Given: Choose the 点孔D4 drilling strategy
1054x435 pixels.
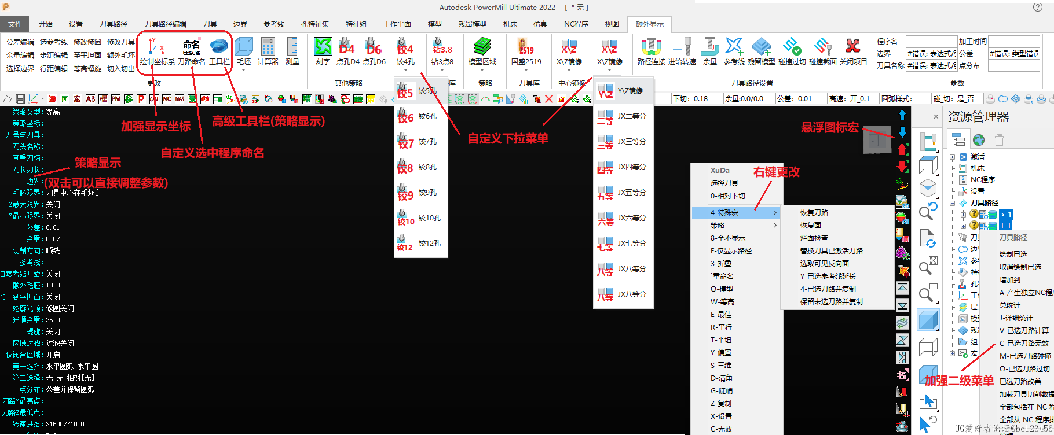Looking at the screenshot, I should (x=347, y=51).
